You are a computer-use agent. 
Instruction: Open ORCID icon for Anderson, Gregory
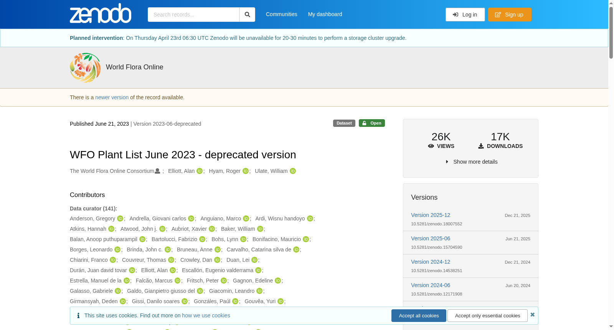click(120, 218)
